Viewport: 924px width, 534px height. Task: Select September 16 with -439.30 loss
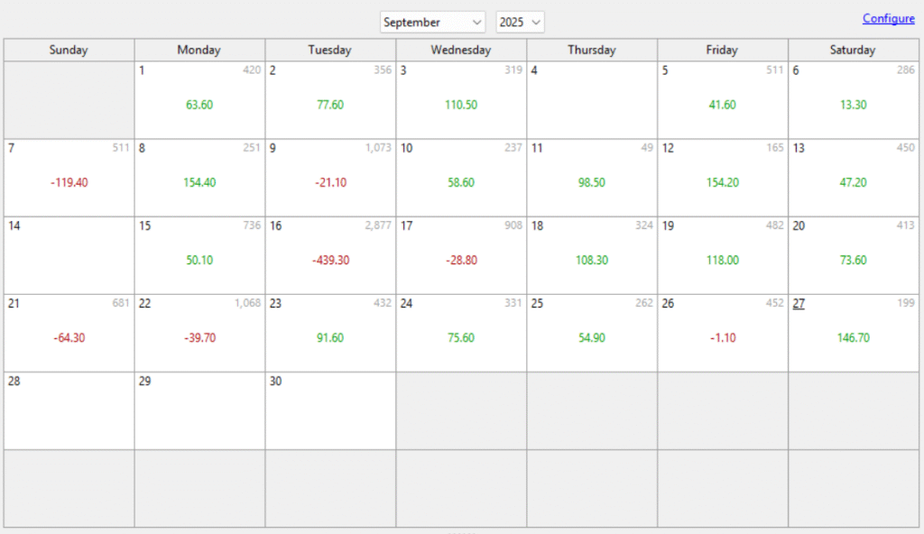point(330,255)
